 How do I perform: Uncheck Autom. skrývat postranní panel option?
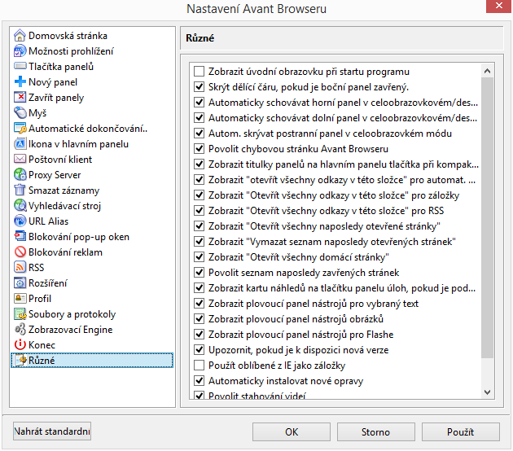coord(199,134)
